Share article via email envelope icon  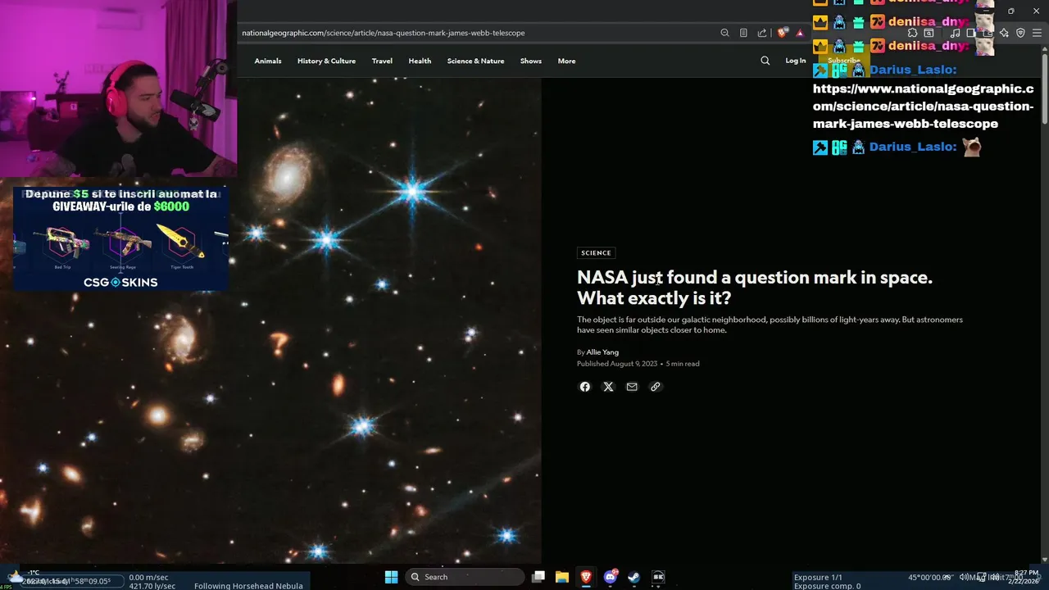(x=632, y=387)
